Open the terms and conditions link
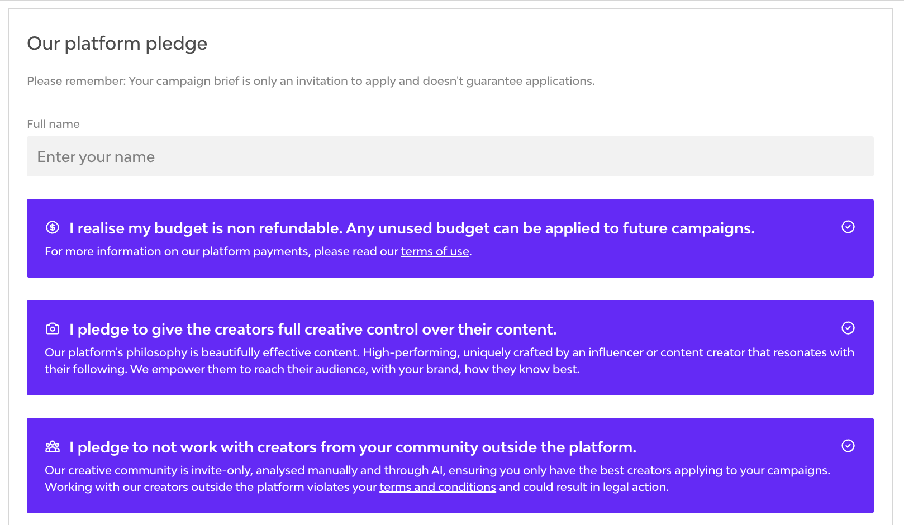Screen dimensions: 904x525 (x=437, y=488)
